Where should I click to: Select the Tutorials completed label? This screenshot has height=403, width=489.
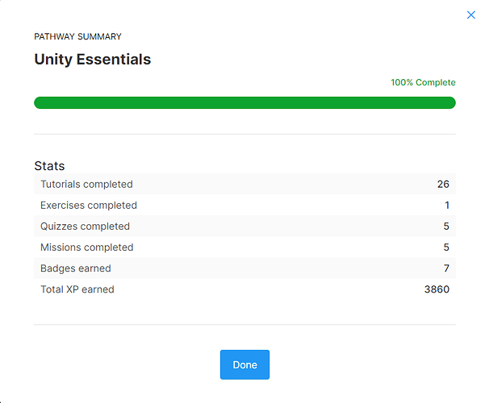coord(86,185)
